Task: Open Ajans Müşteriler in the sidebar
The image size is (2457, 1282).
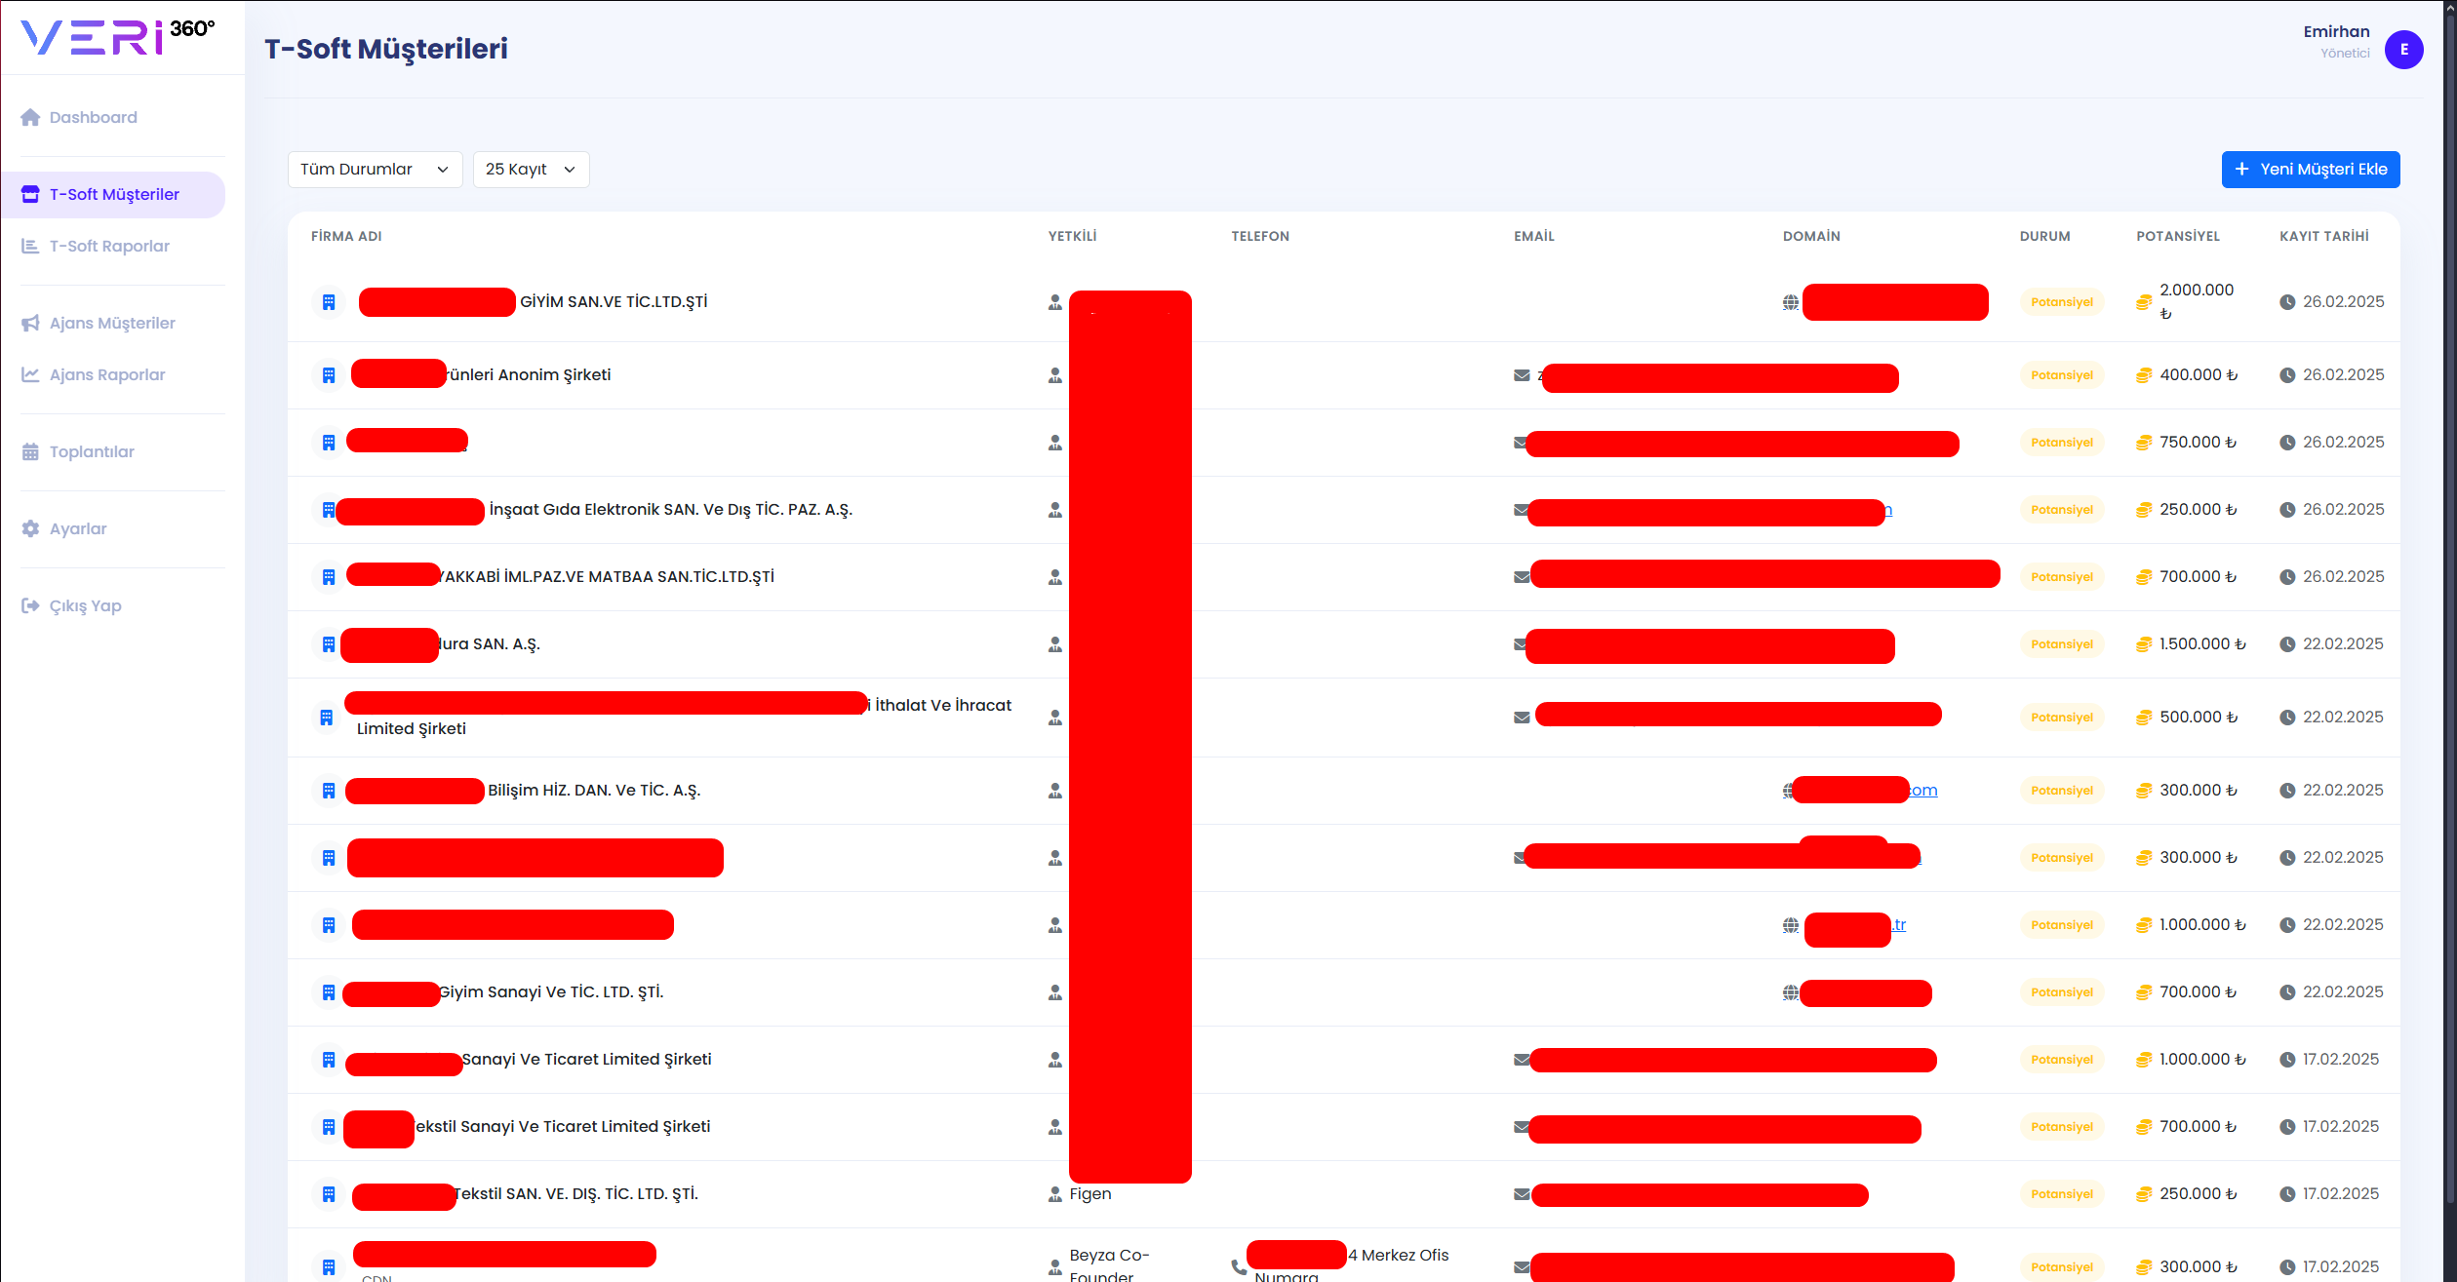Action: [x=112, y=323]
